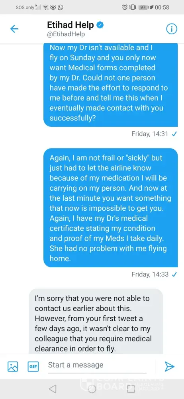Select the message about not frail or sickly
Screen dimensions: 184x399
coord(111,207)
